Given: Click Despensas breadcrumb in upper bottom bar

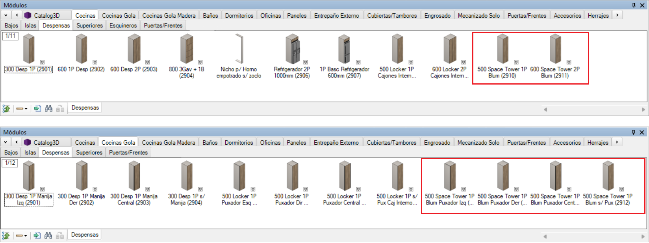Looking at the screenshot, I should pos(85,108).
